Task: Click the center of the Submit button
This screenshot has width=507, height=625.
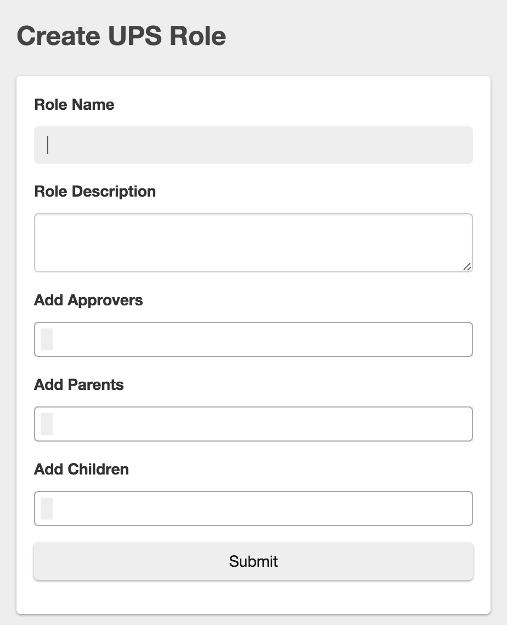Action: pos(253,561)
